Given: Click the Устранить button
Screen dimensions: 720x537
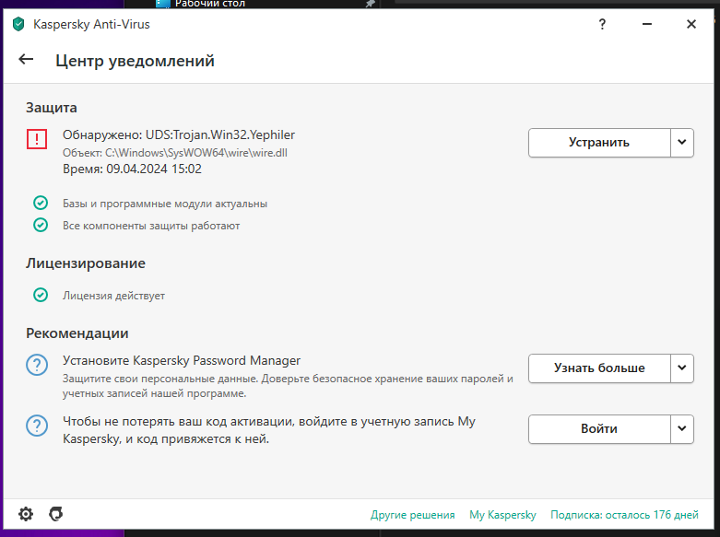Looking at the screenshot, I should (x=599, y=143).
